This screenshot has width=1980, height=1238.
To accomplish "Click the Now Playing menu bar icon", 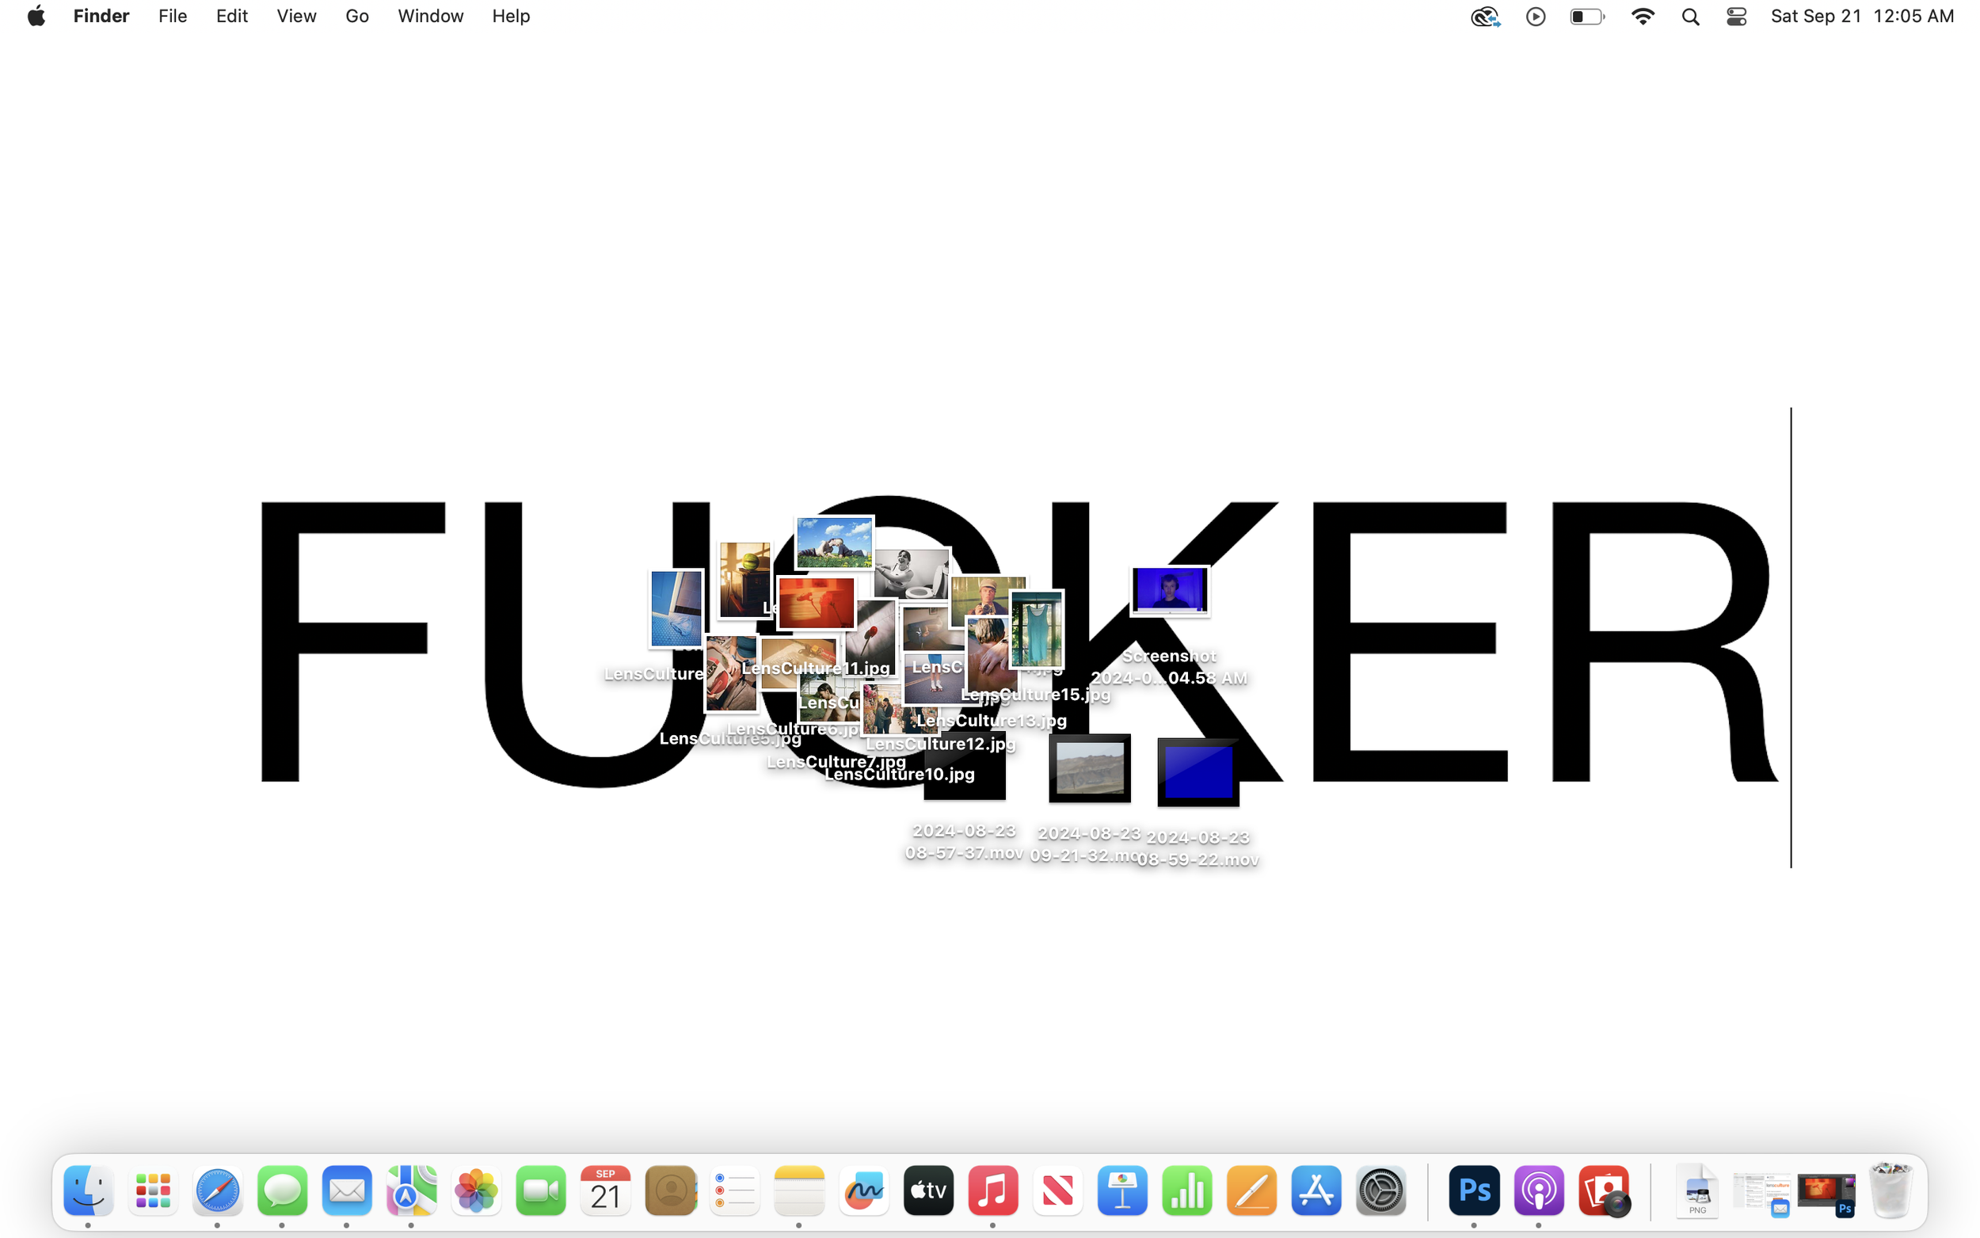I will coord(1535,17).
